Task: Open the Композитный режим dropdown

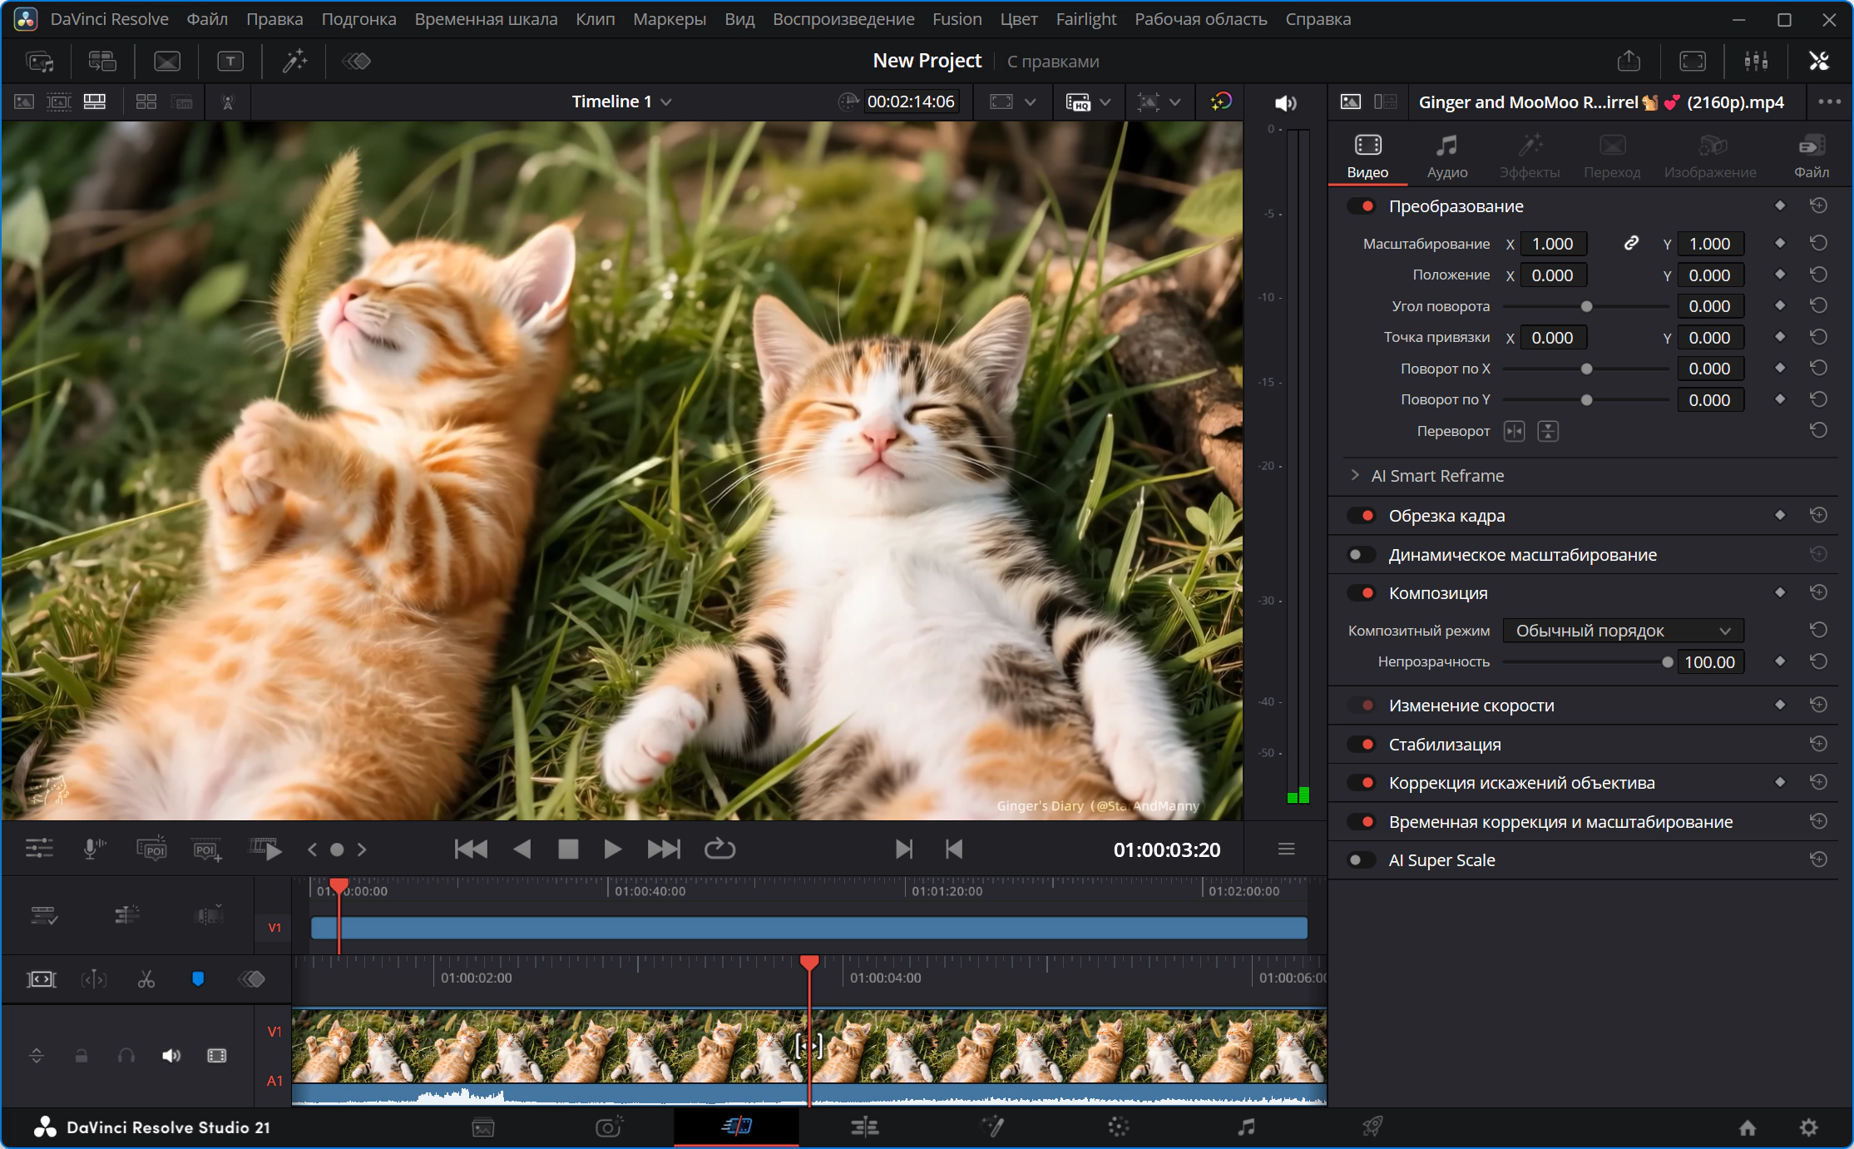Action: tap(1623, 631)
